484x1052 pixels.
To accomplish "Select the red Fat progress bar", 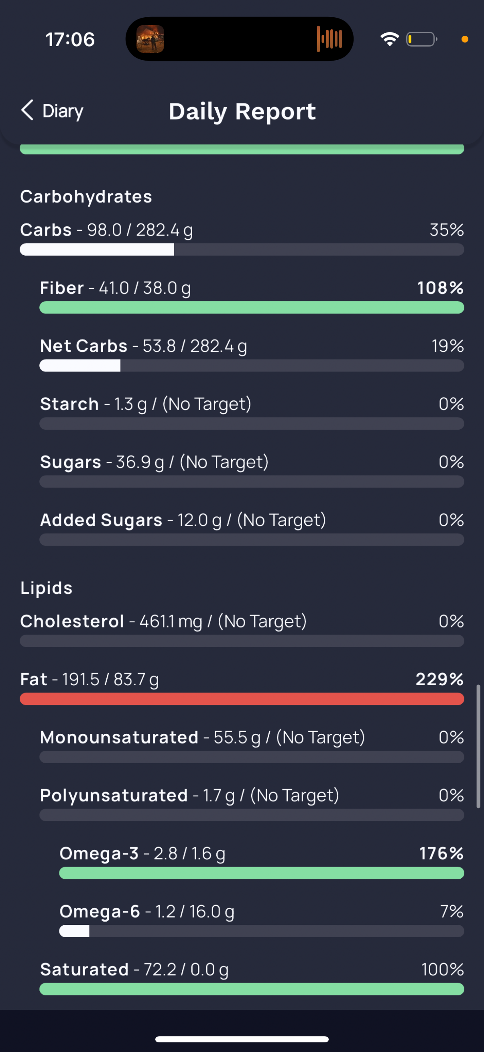I will click(x=242, y=699).
